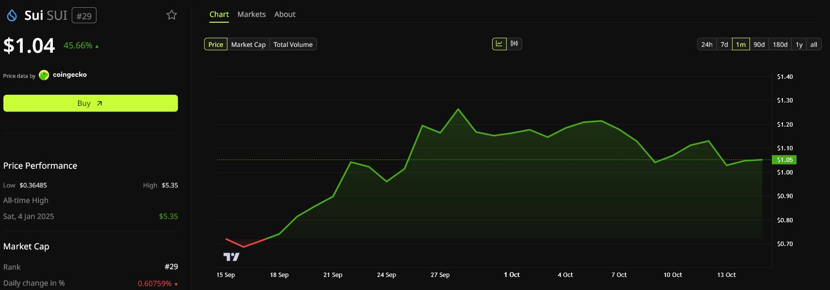Open the About tab
830x290 pixels.
coord(285,14)
